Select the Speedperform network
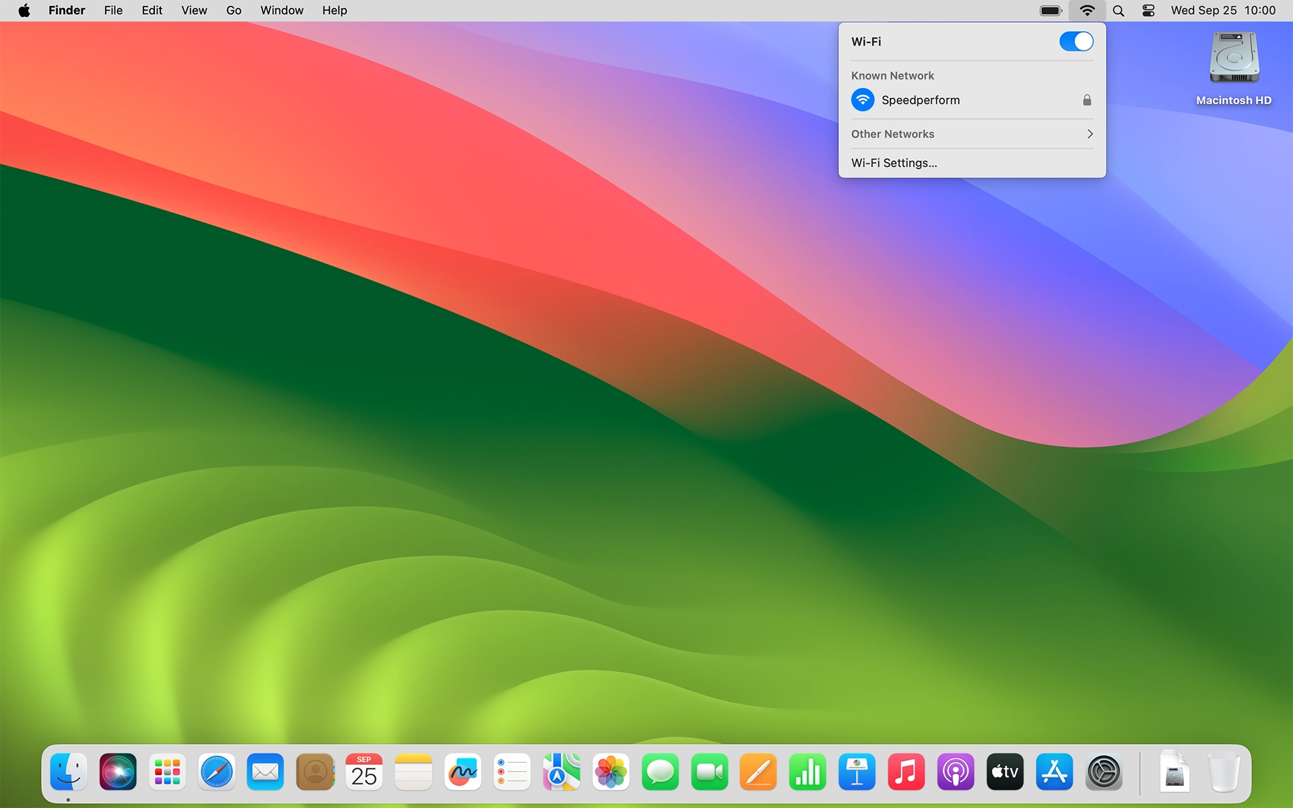The image size is (1293, 808). (x=920, y=100)
